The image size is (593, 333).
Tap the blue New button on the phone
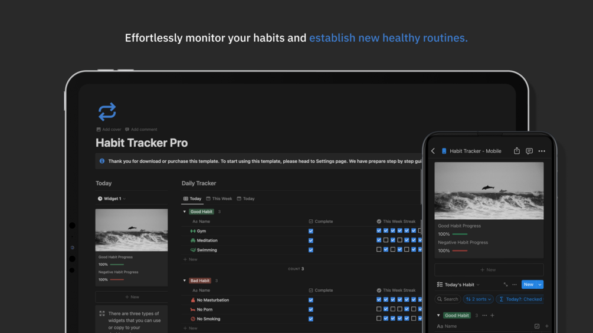(x=529, y=285)
